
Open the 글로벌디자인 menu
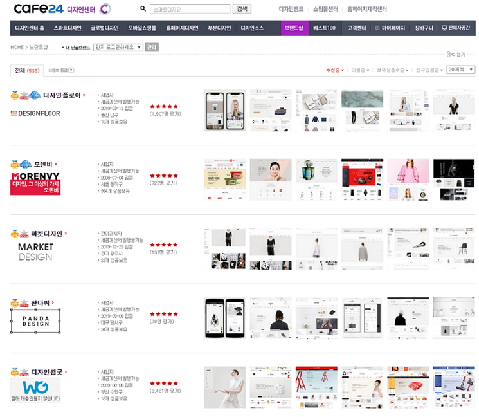[x=104, y=28]
